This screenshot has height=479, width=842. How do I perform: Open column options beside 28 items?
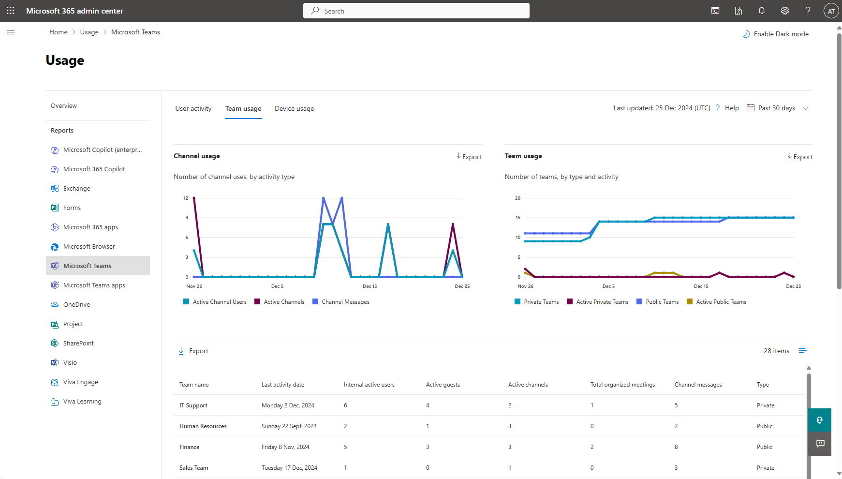(803, 350)
